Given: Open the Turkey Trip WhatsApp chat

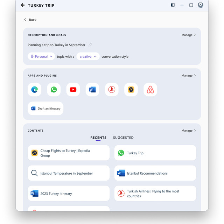Looking at the screenshot, I should coord(155,153).
